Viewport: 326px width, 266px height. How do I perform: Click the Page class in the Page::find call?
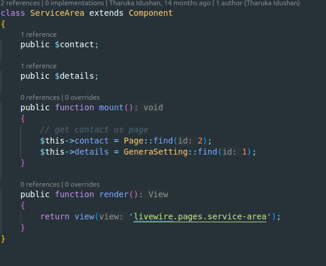[134, 141]
